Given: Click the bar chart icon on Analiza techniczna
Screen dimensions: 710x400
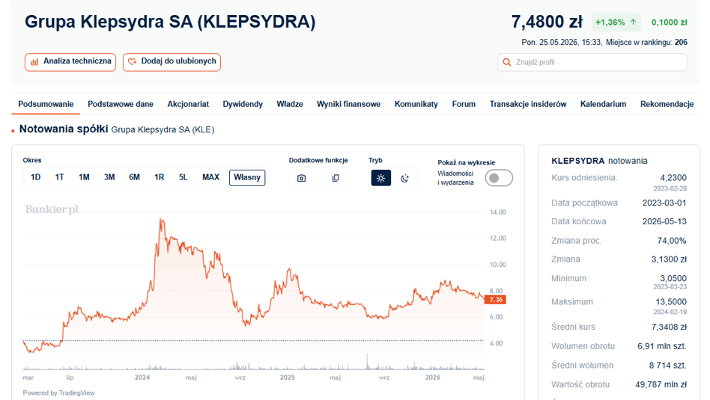Looking at the screenshot, I should click(34, 62).
